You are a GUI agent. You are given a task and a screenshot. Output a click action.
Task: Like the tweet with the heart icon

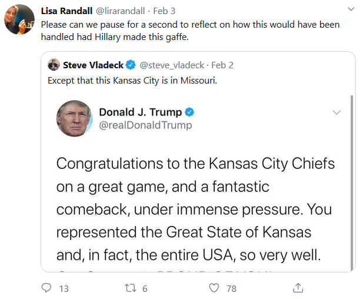click(x=214, y=288)
